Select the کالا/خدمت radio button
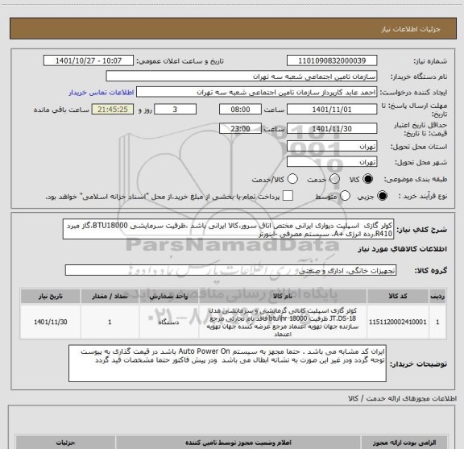This screenshot has width=464, height=449. [292, 179]
